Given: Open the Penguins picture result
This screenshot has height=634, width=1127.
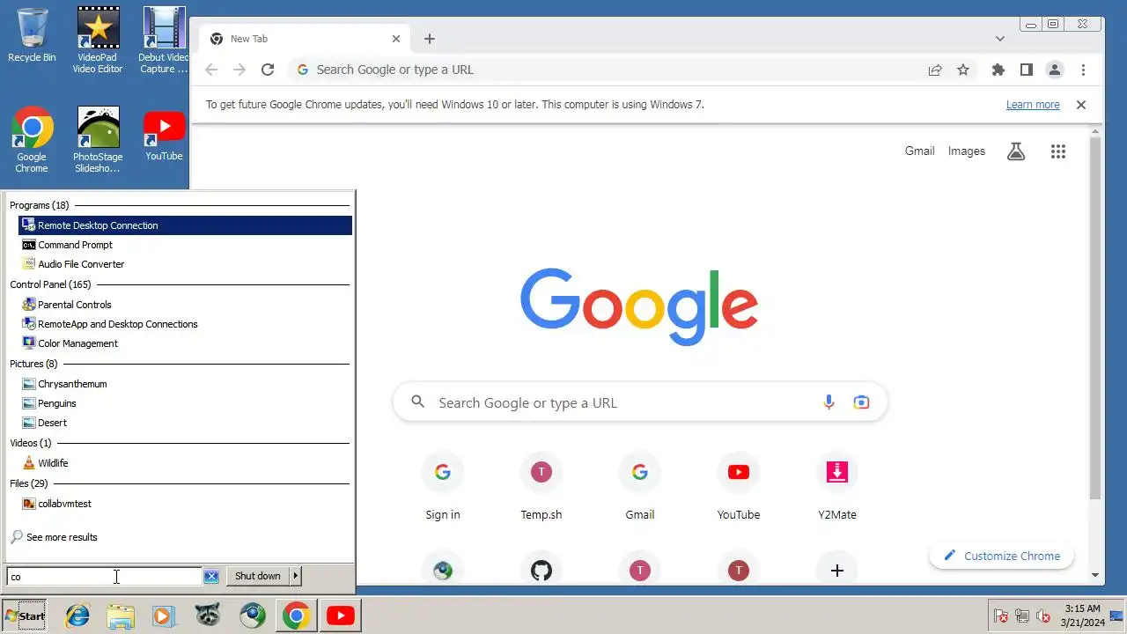Looking at the screenshot, I should (185, 403).
